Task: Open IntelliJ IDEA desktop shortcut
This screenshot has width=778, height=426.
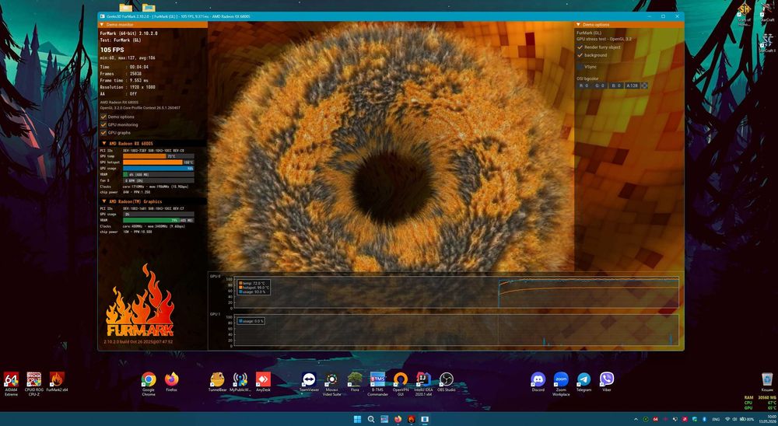Action: [423, 383]
